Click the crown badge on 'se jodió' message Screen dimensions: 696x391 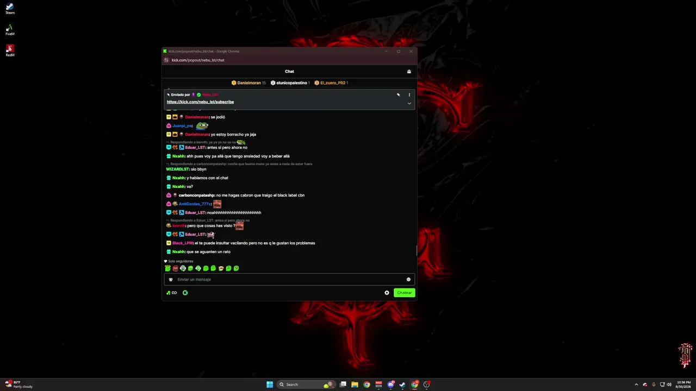coord(175,117)
